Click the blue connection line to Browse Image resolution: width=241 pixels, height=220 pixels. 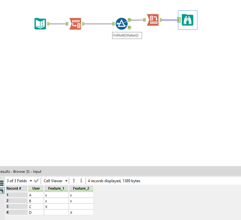pos(170,20)
